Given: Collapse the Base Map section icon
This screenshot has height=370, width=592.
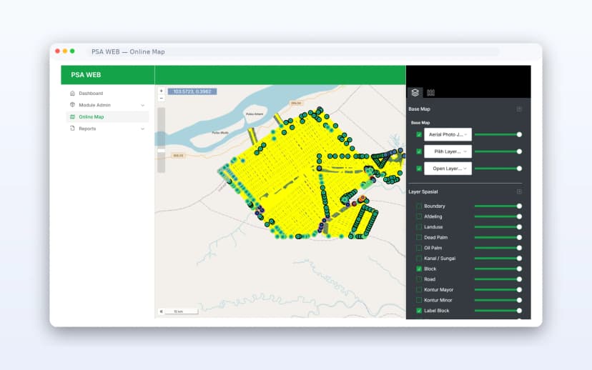Looking at the screenshot, I should pos(519,109).
